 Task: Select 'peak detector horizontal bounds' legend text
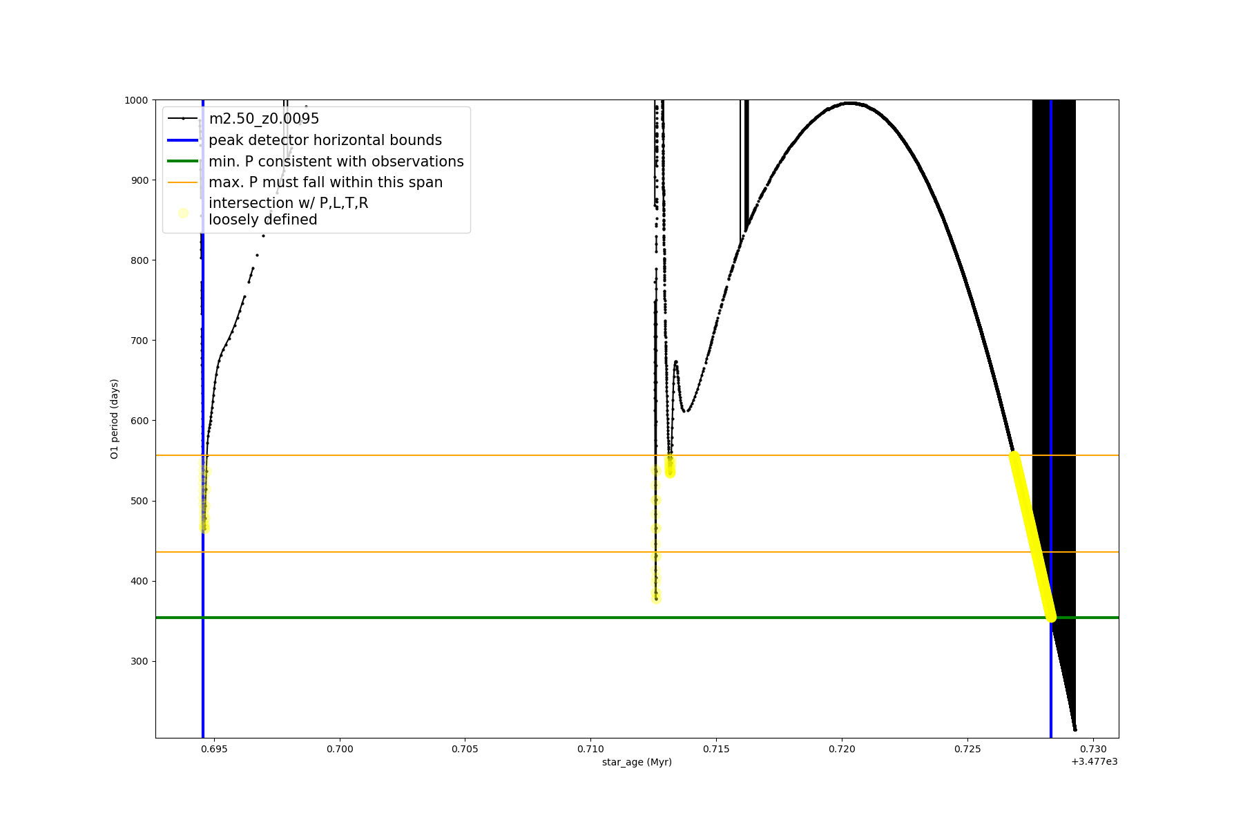click(325, 140)
